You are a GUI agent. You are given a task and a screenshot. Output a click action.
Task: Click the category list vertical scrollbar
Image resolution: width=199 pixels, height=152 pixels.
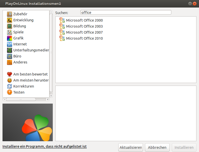pyautogui.click(x=51, y=53)
